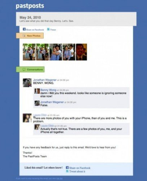Open the third photo thumbnail of hugging couple

56,52
